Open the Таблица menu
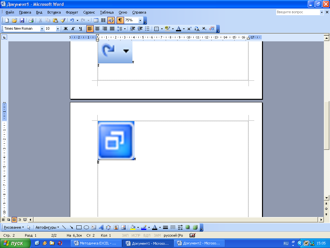330x248 pixels. coord(107,12)
